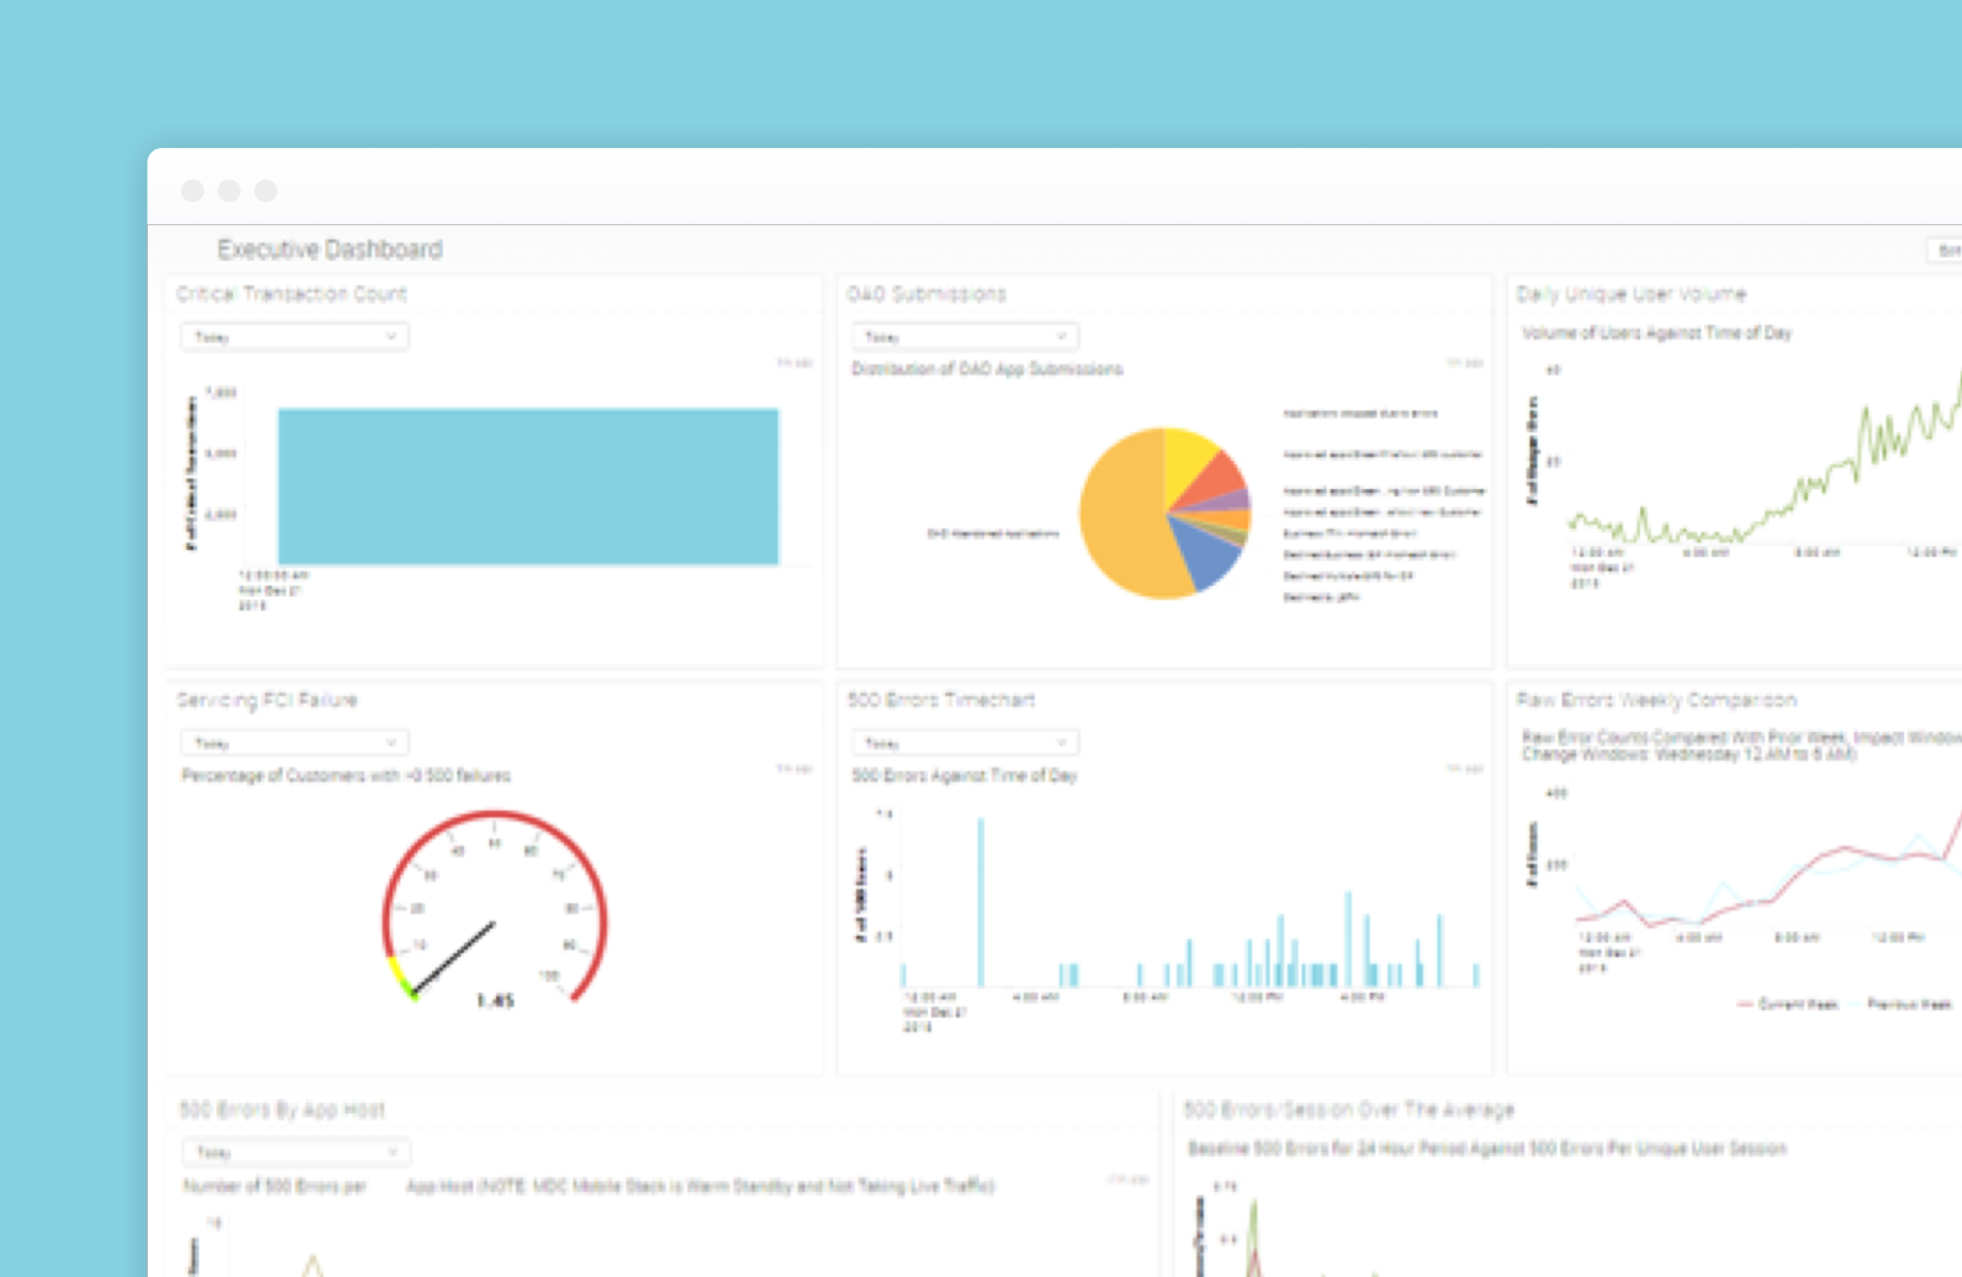Click the refresh time indicator in Critical Transaction Count
This screenshot has height=1277, width=1962.
point(794,363)
